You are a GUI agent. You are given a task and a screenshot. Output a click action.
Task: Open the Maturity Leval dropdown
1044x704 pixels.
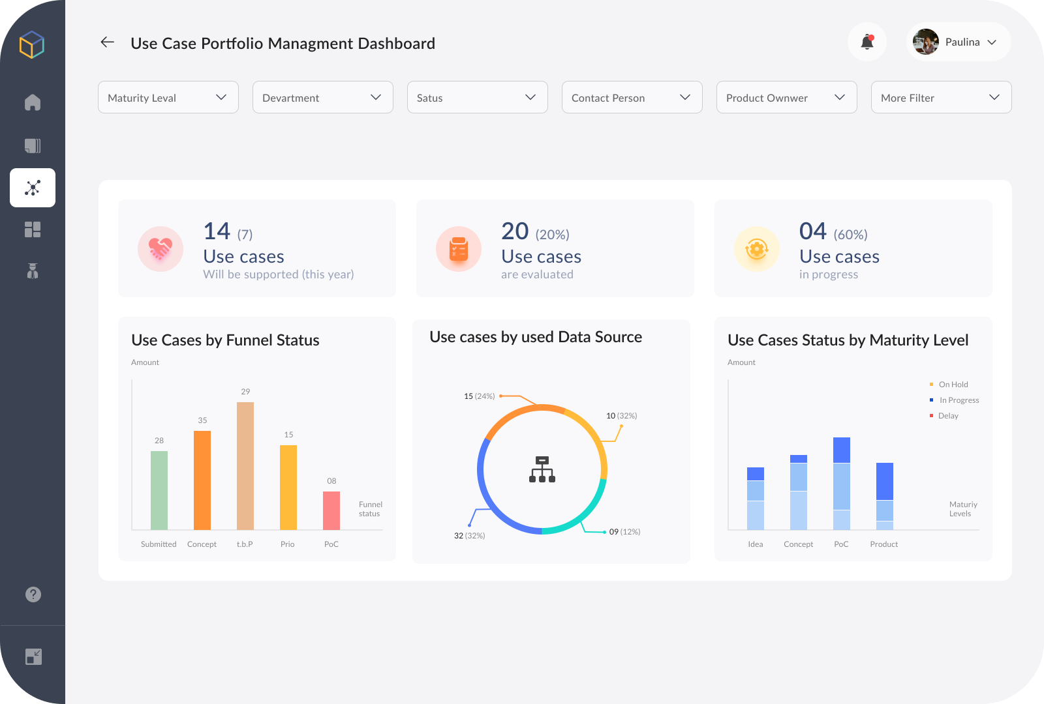pyautogui.click(x=168, y=97)
